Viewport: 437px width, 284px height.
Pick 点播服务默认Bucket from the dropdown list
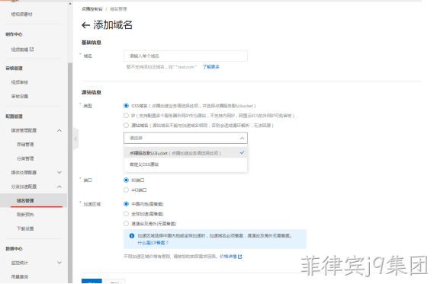185,153
